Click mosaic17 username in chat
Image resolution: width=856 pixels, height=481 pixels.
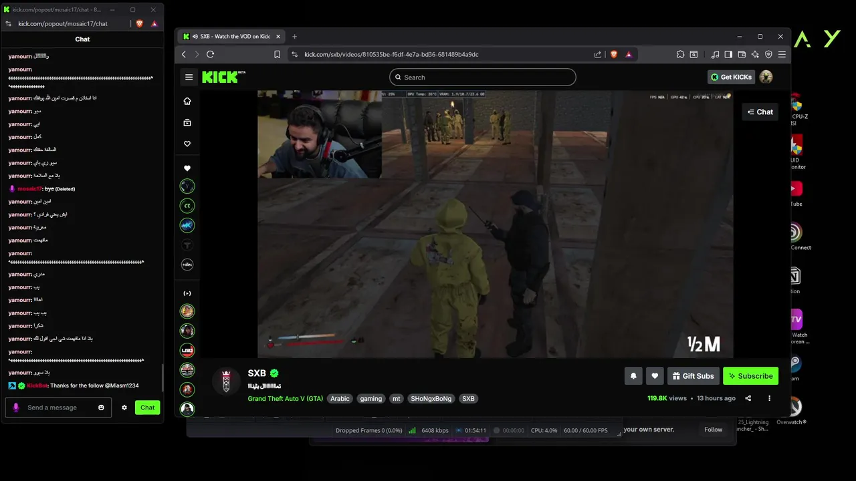30,189
